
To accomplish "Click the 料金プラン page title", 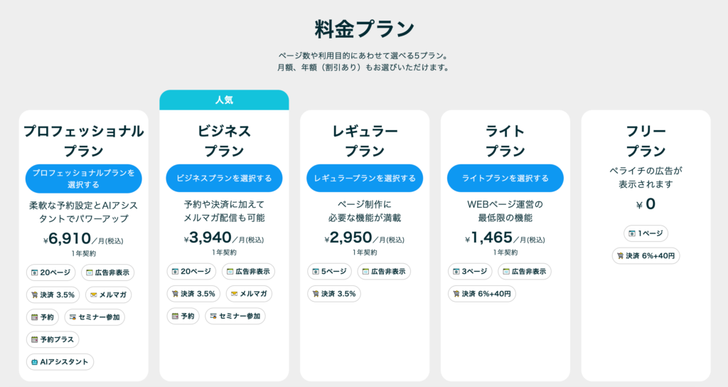I will 364,29.
